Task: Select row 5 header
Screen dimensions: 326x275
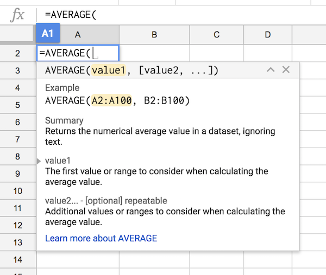Action: 18,105
